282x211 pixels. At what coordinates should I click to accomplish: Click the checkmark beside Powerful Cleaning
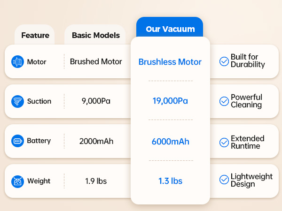224,101
